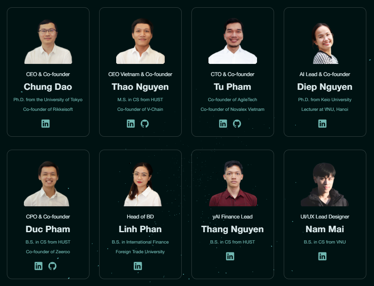Viewport: 374px width, 286px height.
Task: Click Diep Nguyen's profile photo
Action: coord(325,43)
